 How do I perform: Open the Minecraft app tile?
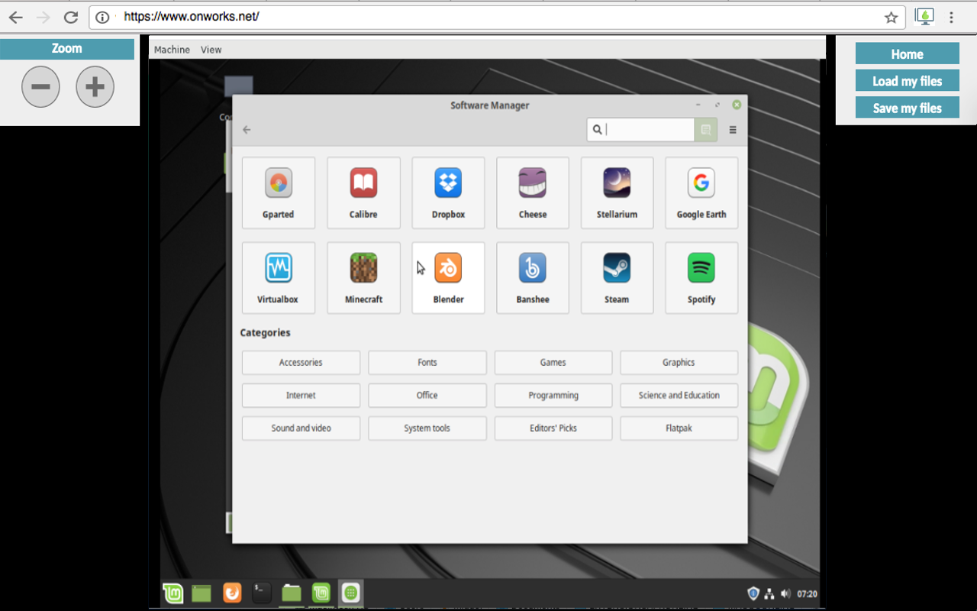[x=363, y=278]
